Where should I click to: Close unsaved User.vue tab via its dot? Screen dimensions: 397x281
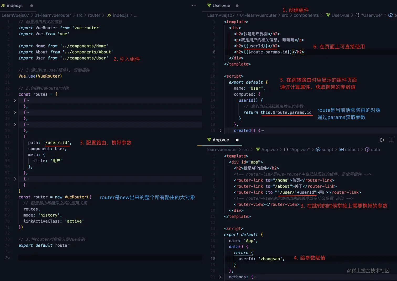(237, 6)
